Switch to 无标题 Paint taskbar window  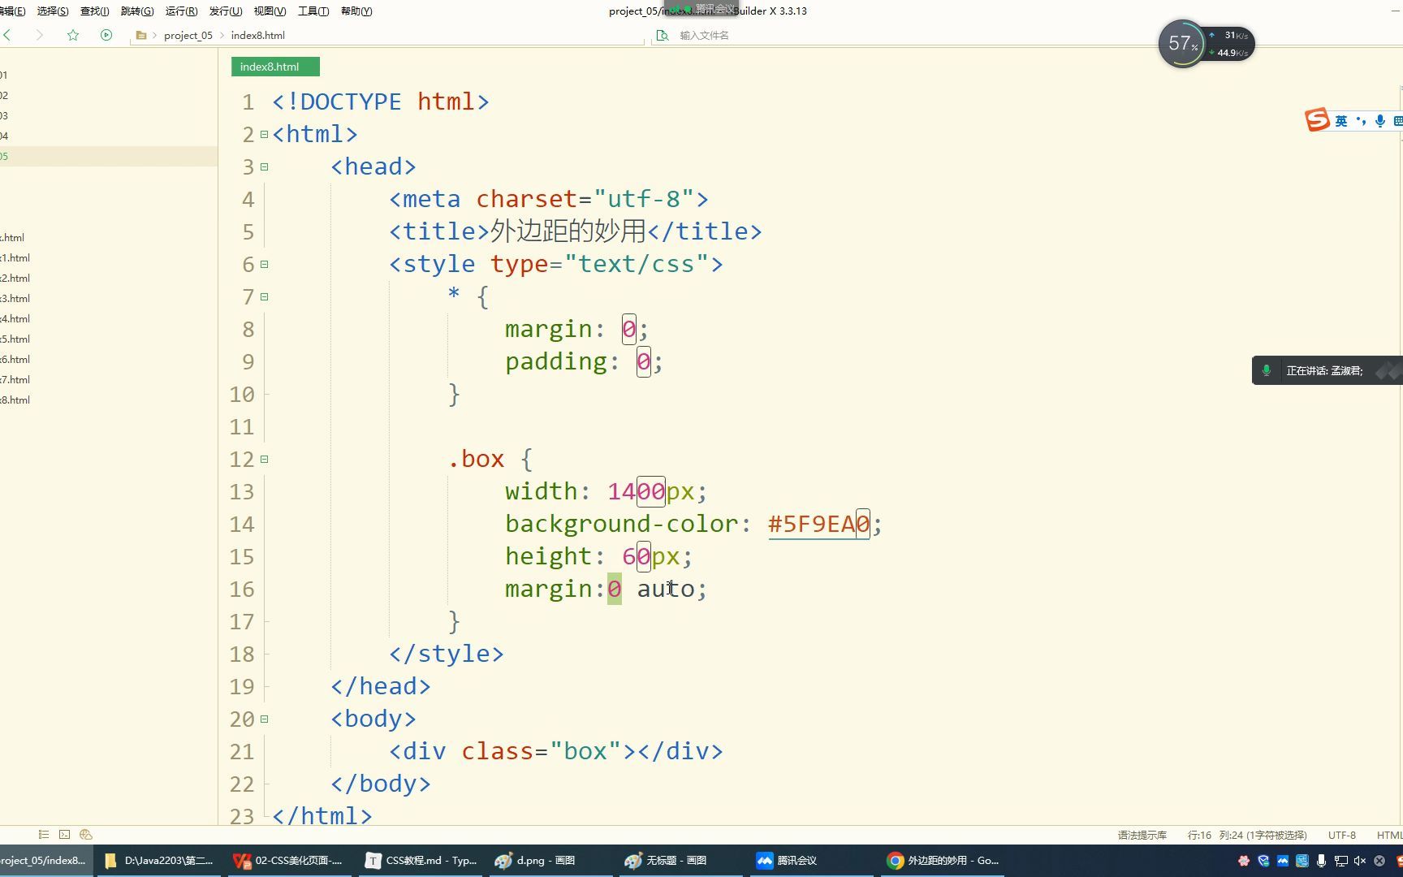coord(681,860)
